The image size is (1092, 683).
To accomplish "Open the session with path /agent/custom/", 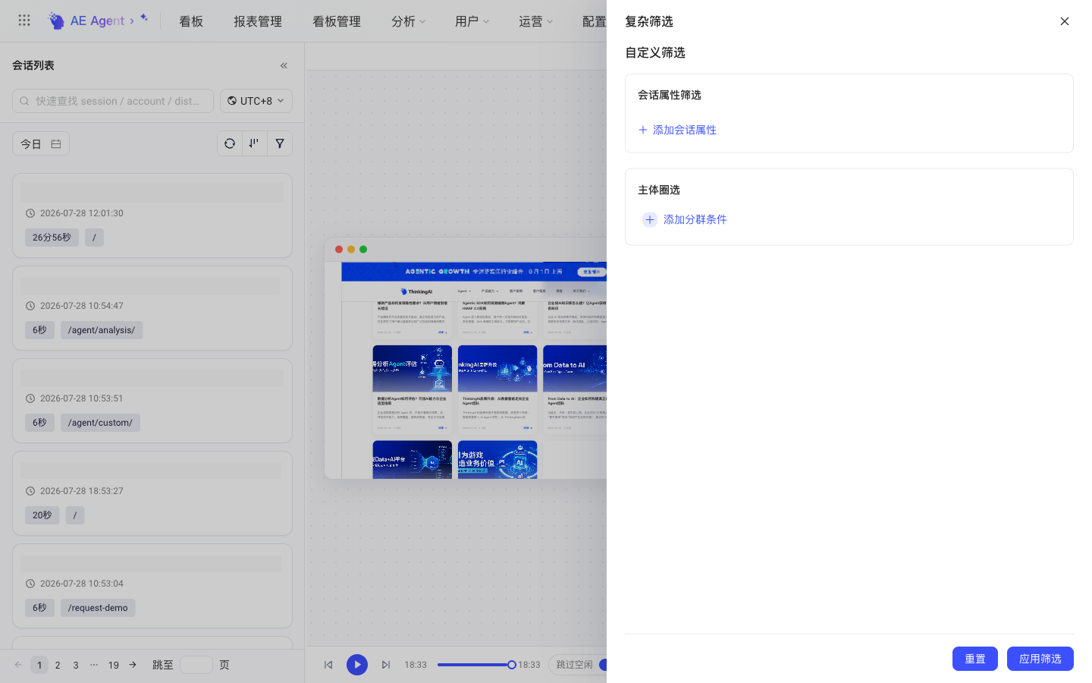I will click(x=152, y=401).
